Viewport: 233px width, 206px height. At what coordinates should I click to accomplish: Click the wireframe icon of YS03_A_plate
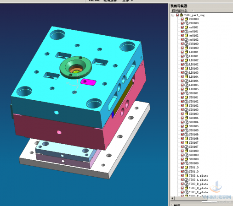coord(186,180)
